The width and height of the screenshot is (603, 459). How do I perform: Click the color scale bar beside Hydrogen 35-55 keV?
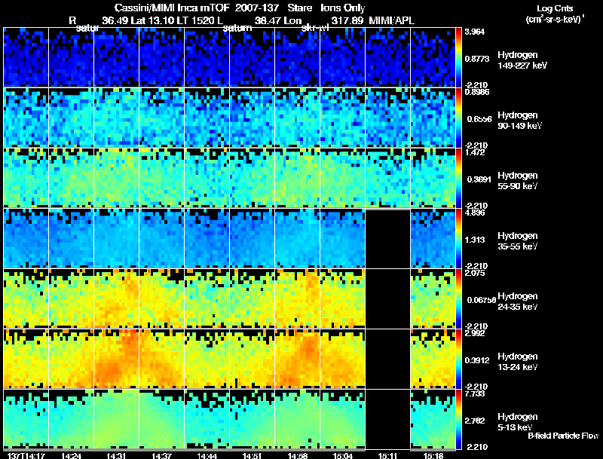pyautogui.click(x=458, y=238)
